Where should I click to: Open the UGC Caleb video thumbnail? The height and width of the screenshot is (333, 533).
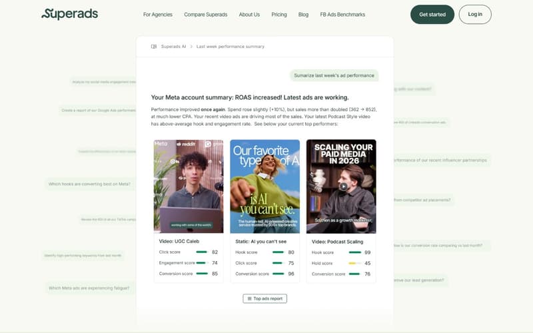(x=189, y=186)
